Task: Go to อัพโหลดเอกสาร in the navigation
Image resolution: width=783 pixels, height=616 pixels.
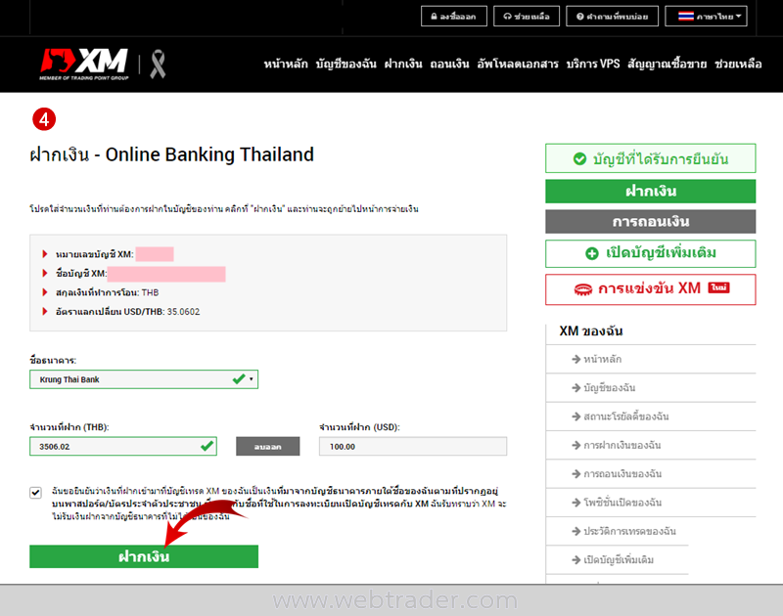Action: pos(518,65)
